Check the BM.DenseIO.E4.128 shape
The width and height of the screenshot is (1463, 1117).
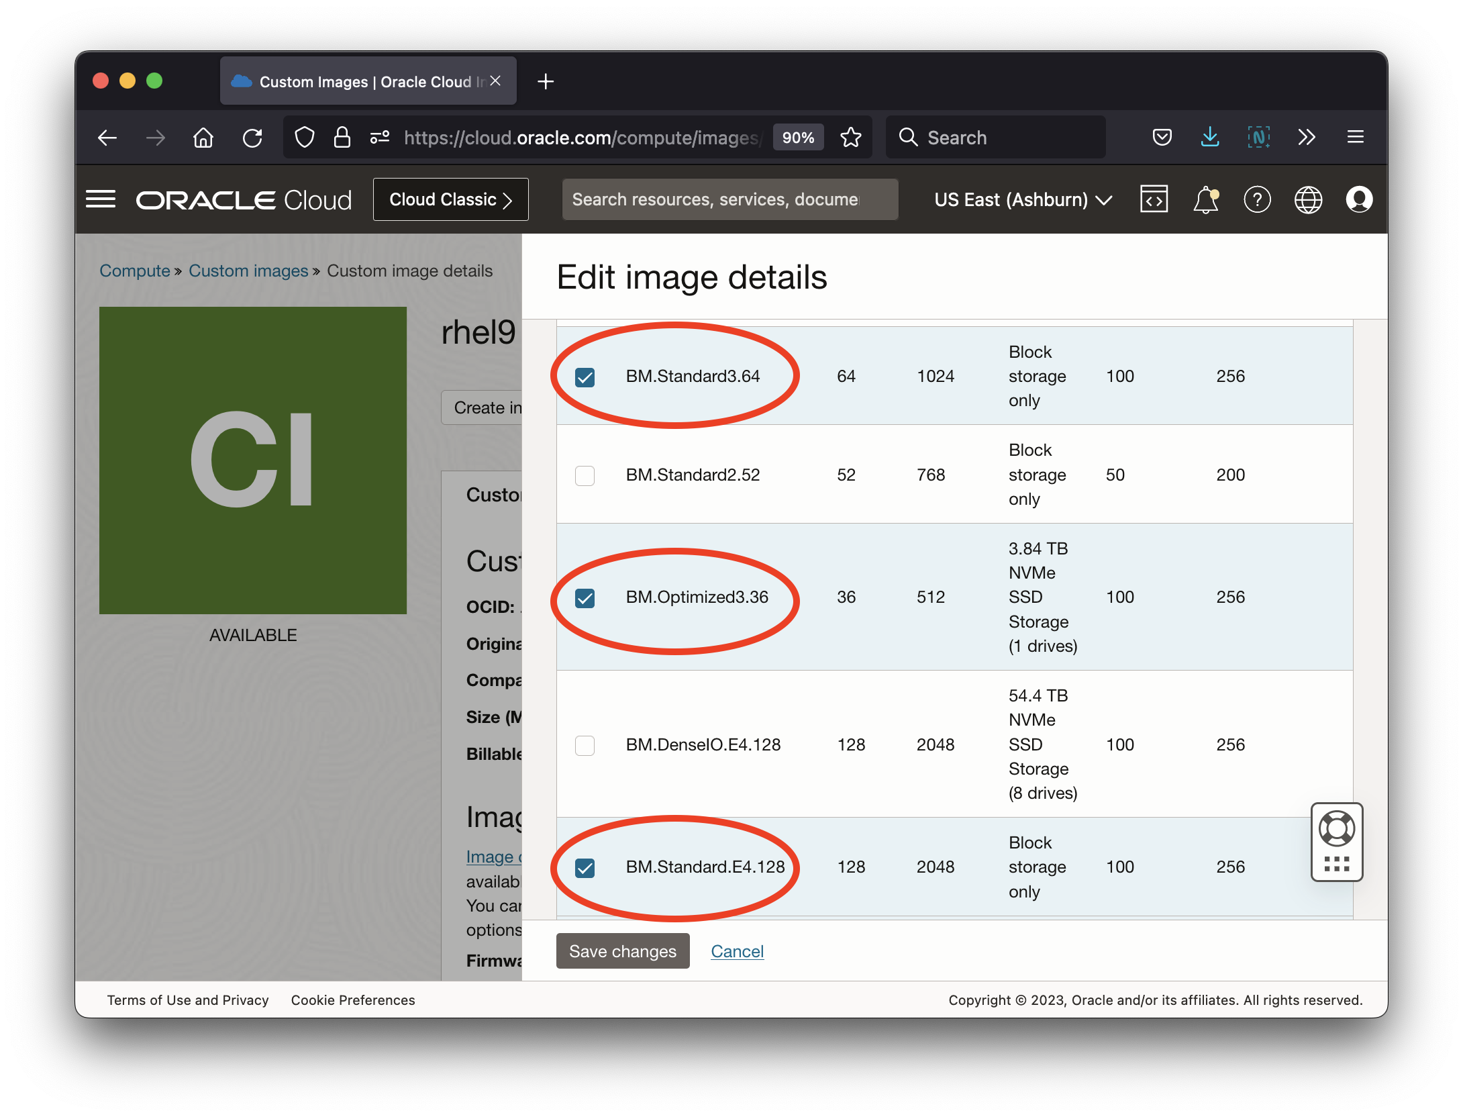(x=585, y=745)
